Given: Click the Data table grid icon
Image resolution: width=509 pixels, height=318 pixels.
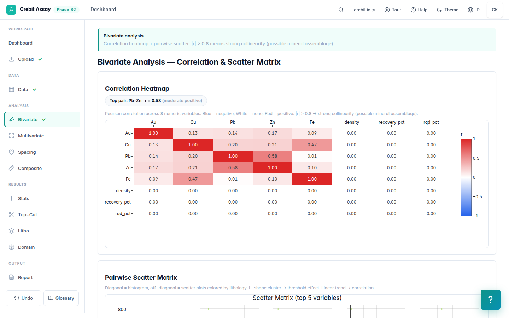Looking at the screenshot, I should [x=12, y=89].
